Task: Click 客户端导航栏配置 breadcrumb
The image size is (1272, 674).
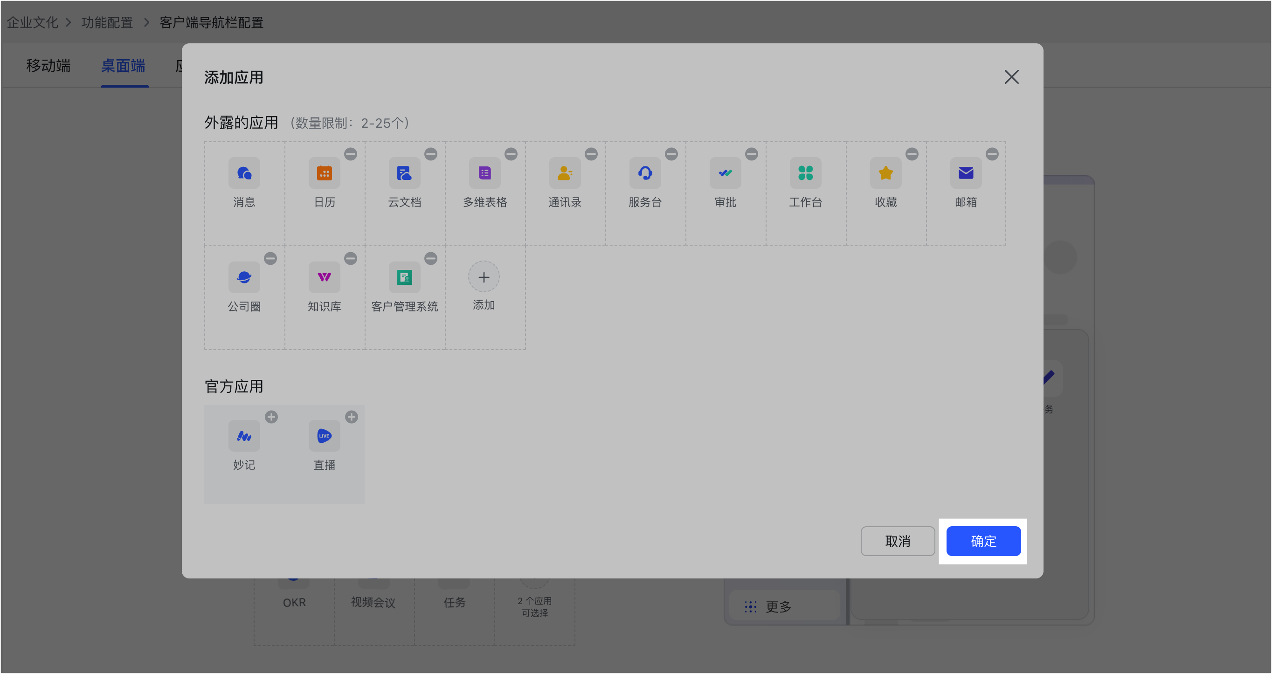Action: [211, 23]
